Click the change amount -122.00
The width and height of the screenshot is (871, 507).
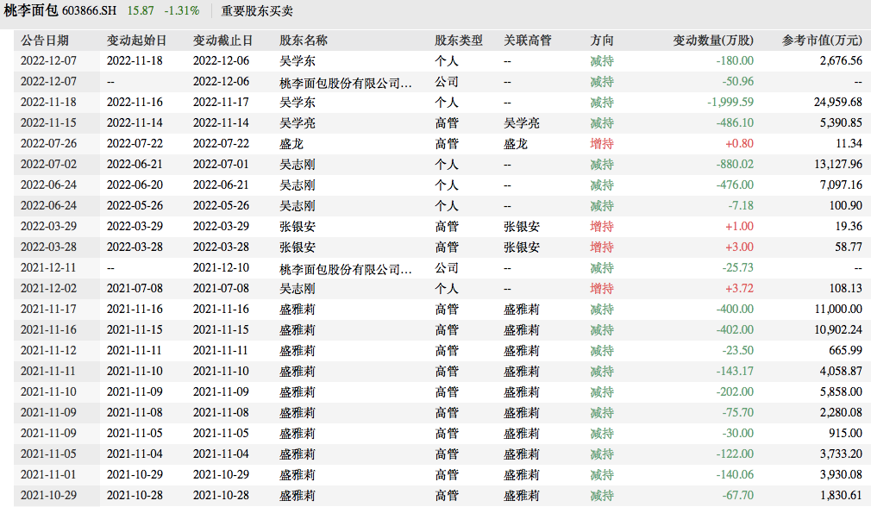(x=735, y=454)
